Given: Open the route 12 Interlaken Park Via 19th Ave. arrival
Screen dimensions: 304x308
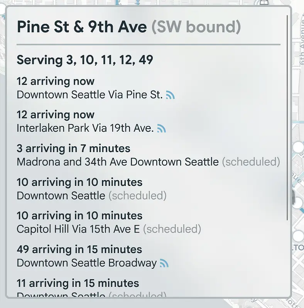Looking at the screenshot, I should coord(86,128).
